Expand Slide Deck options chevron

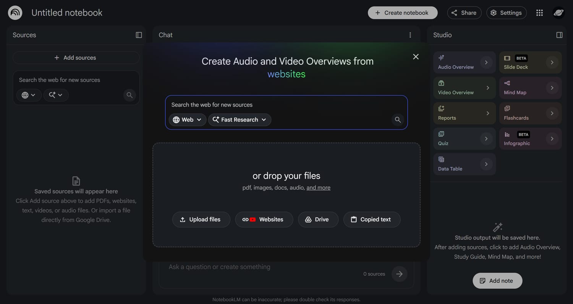(552, 62)
